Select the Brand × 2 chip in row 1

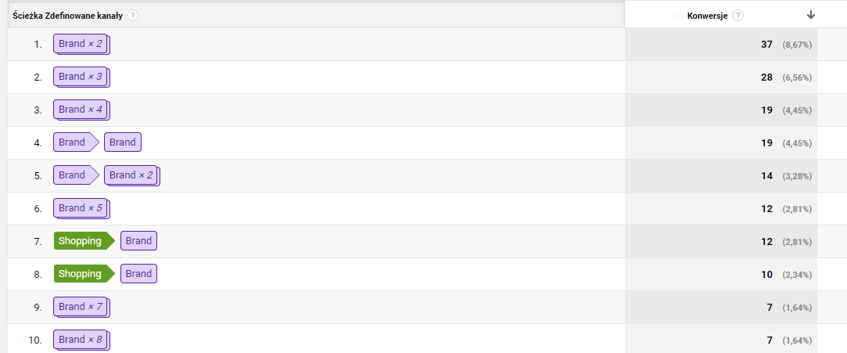[81, 45]
